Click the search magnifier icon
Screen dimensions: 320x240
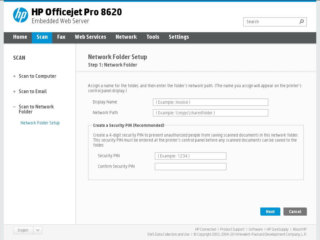coord(302,22)
